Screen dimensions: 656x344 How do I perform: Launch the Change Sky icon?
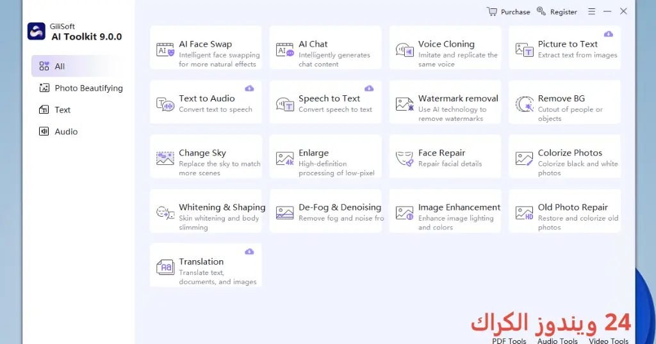point(165,159)
